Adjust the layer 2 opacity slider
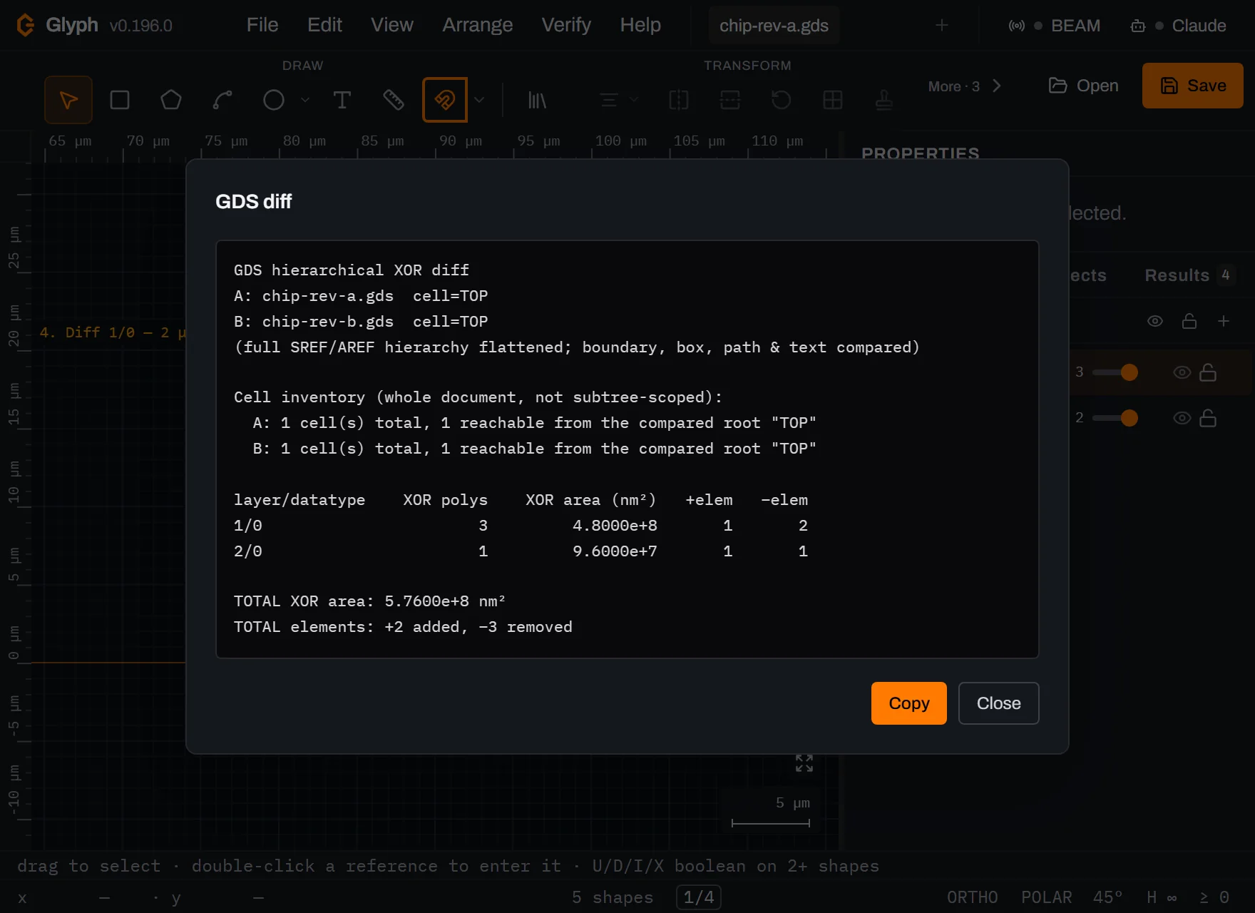 pyautogui.click(x=1115, y=418)
